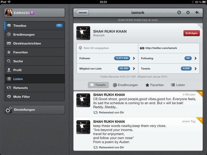
Task: Click the retweet arrows icon in sidebar
Action: (9, 88)
